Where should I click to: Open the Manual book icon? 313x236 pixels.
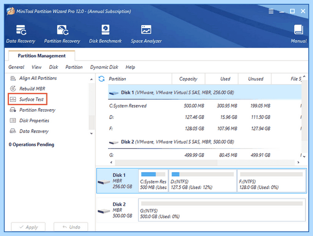(x=298, y=30)
